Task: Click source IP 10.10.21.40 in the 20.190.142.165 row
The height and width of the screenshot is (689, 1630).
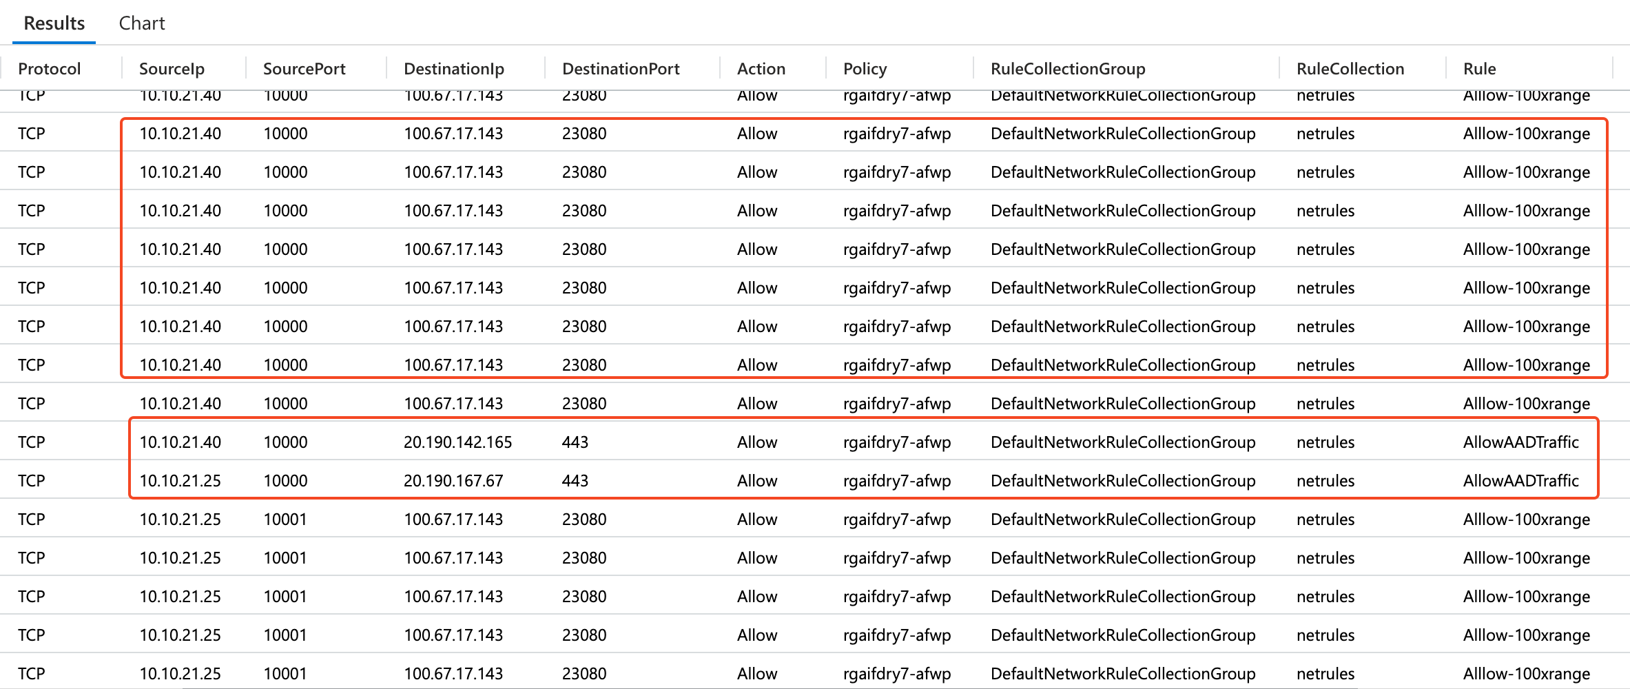Action: 180,442
